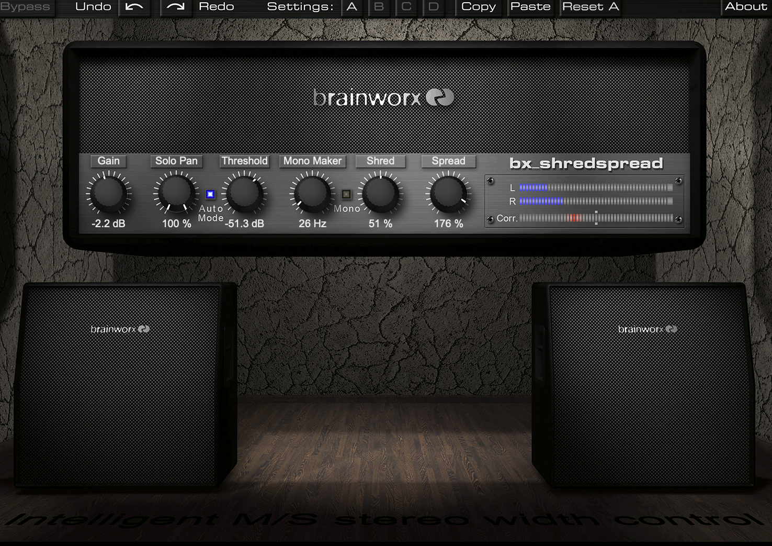Click the Solo Pan label
The height and width of the screenshot is (546, 772).
(x=176, y=161)
